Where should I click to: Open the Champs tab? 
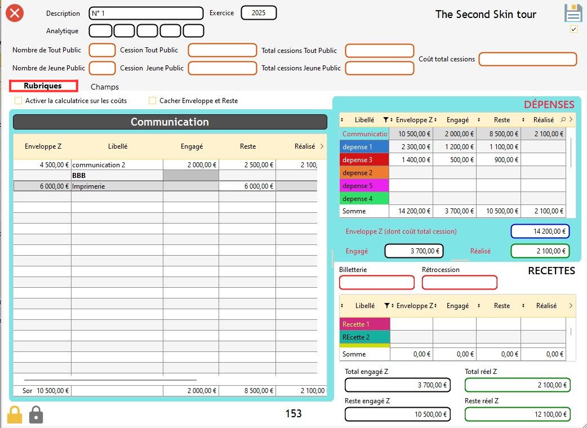(x=105, y=87)
